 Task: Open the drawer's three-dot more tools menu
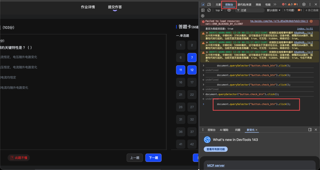(x=203, y=130)
